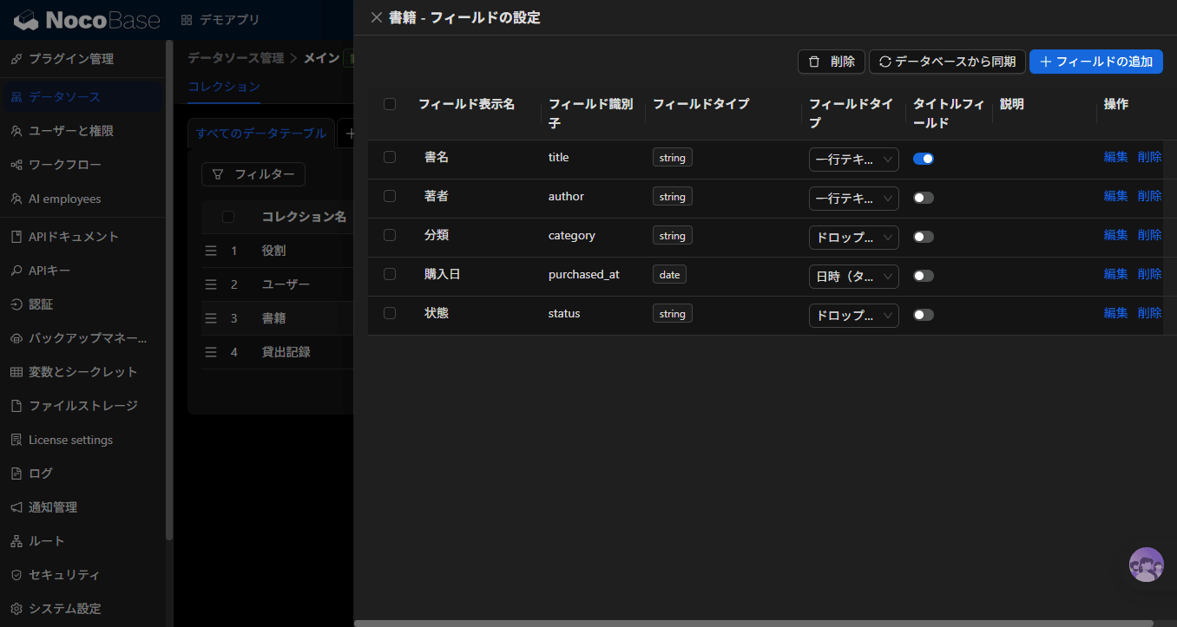Open the プラグイン管理 plug icon
Screen dimensions: 1177x627
coord(16,59)
